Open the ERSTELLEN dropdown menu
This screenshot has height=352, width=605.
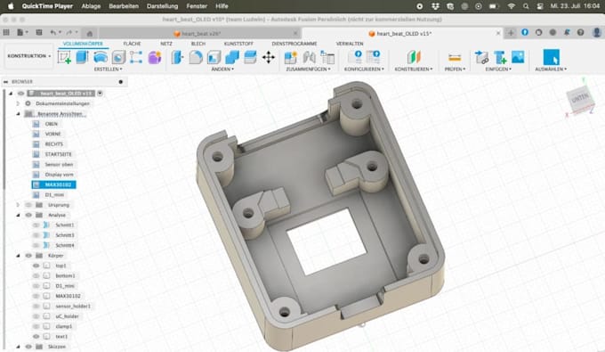pyautogui.click(x=108, y=70)
